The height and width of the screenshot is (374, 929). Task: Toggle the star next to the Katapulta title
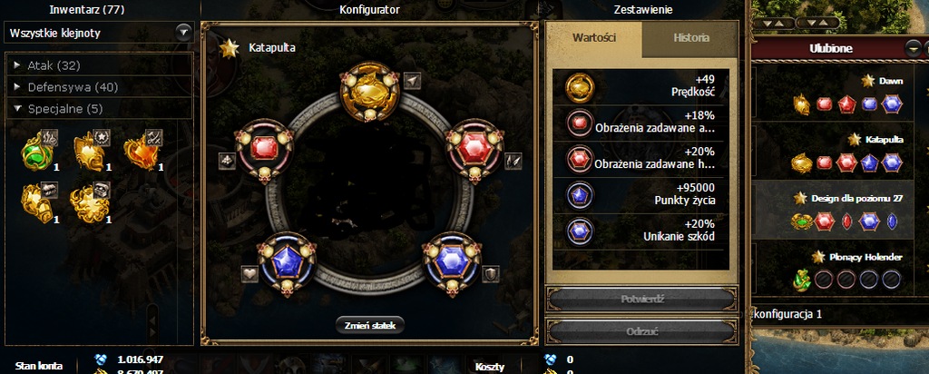point(230,48)
